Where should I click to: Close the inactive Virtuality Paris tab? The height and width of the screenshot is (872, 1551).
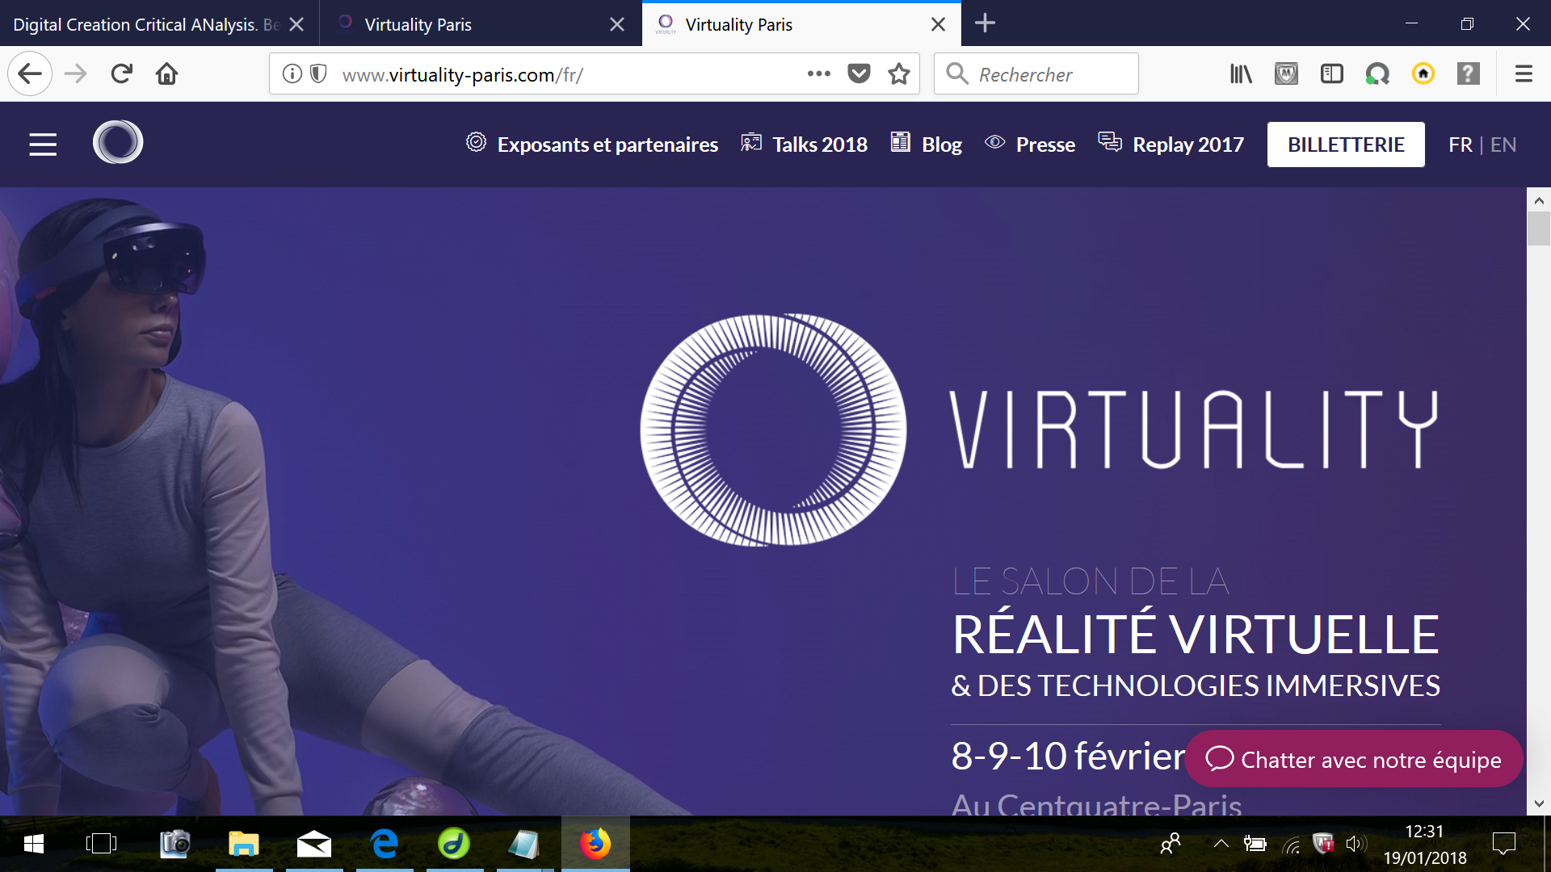pos(617,24)
